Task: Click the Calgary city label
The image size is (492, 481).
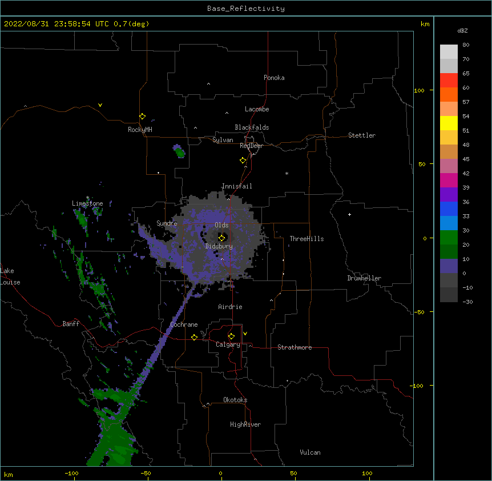Action: (x=228, y=344)
